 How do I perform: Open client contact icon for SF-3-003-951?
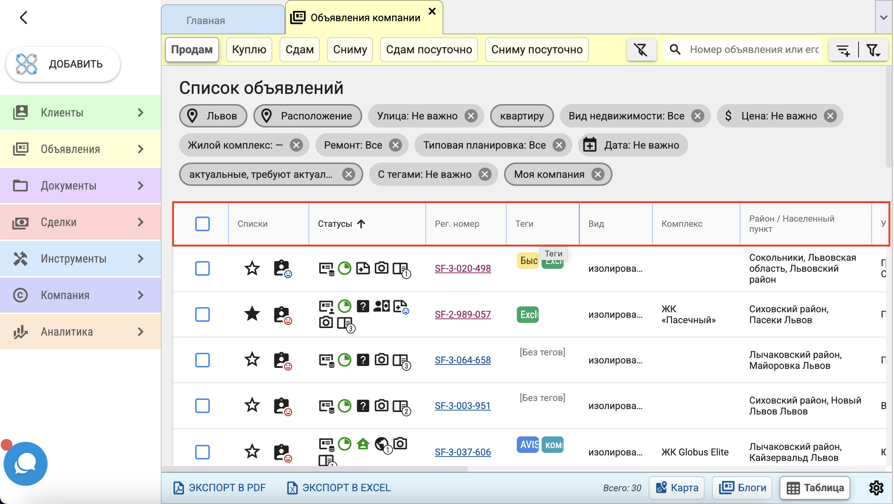coord(283,406)
